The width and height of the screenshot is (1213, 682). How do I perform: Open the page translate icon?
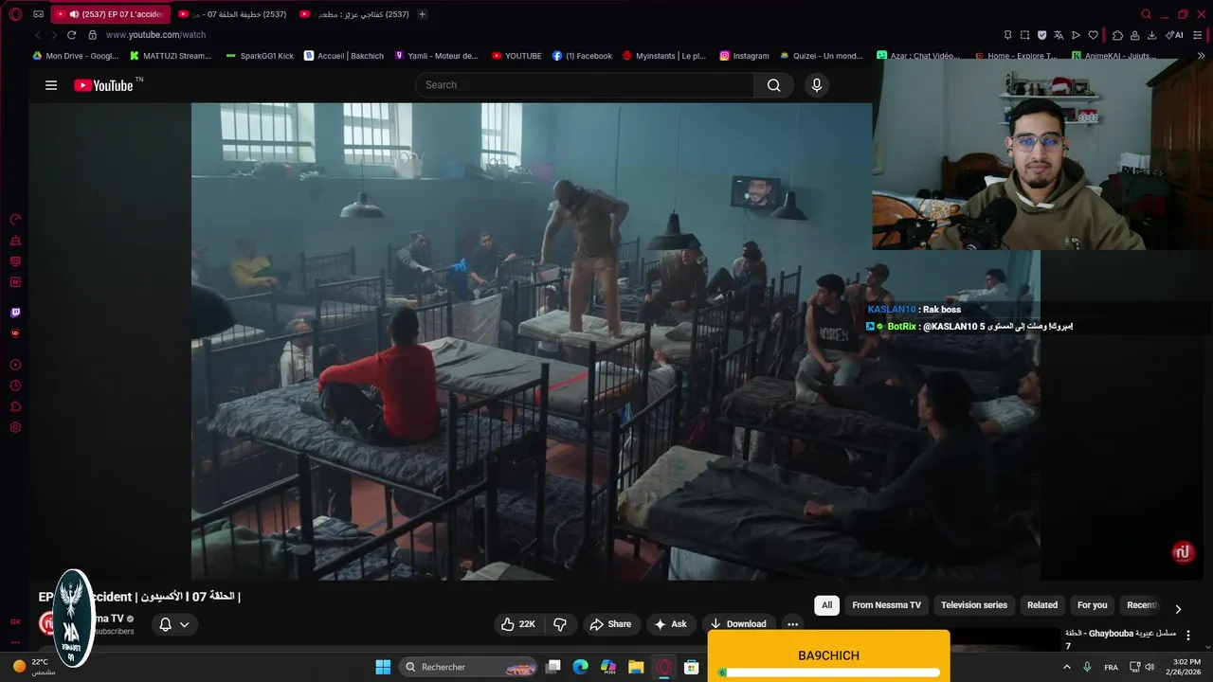[x=1059, y=35]
